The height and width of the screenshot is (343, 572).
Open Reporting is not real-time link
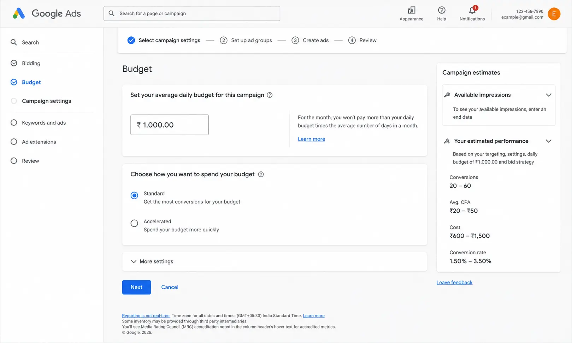click(146, 316)
